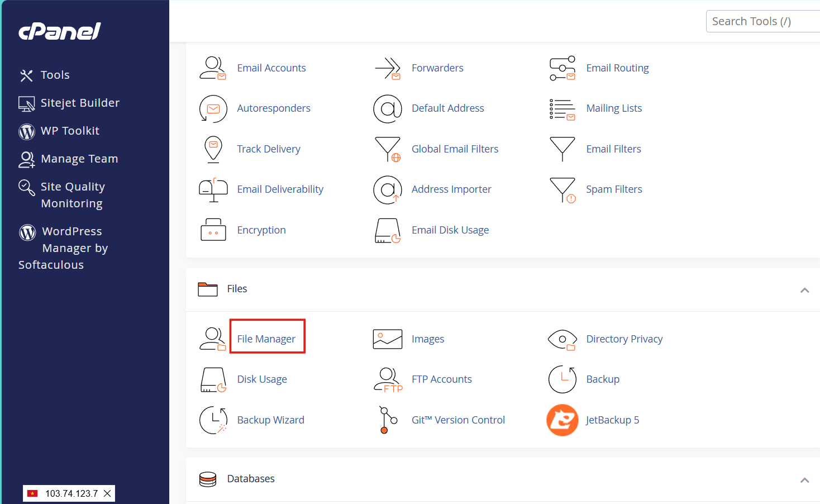Open the Spam Filters link
This screenshot has width=820, height=504.
pyautogui.click(x=614, y=189)
